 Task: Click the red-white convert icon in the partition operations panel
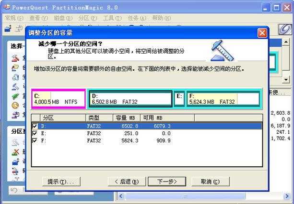(x=15, y=171)
